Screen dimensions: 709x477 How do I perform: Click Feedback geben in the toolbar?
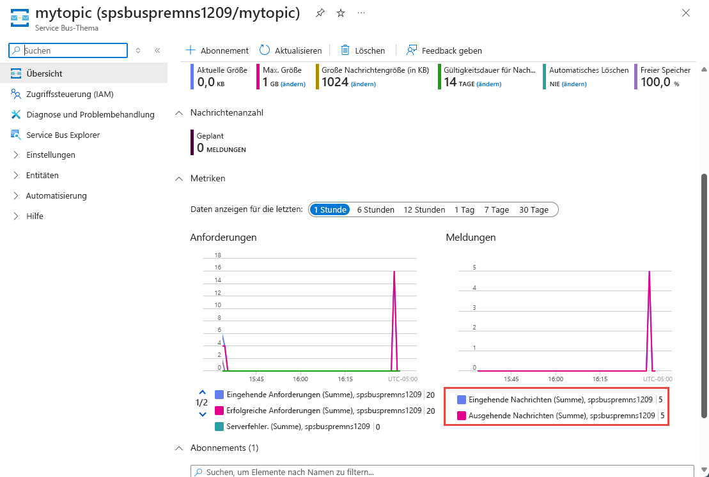pyautogui.click(x=444, y=50)
